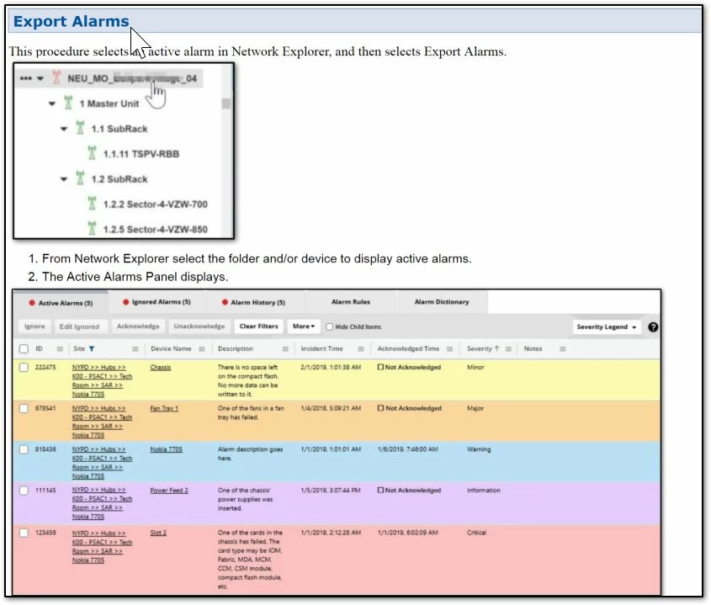711x605 pixels.
Task: Open the Fan Tray 1 device link
Action: [x=164, y=409]
